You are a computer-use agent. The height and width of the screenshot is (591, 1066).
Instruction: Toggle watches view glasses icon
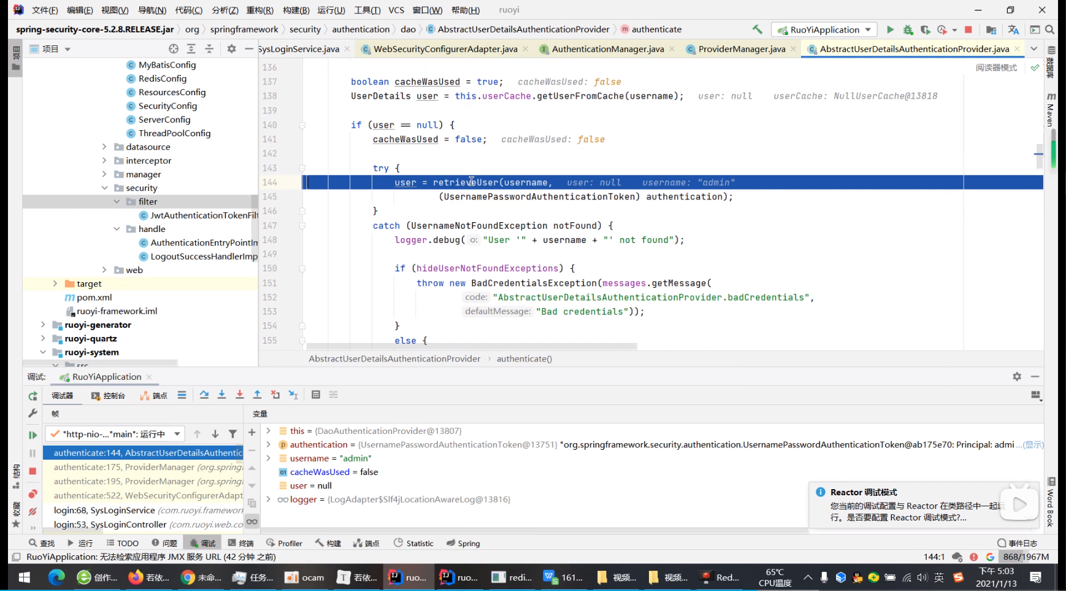pyautogui.click(x=251, y=522)
